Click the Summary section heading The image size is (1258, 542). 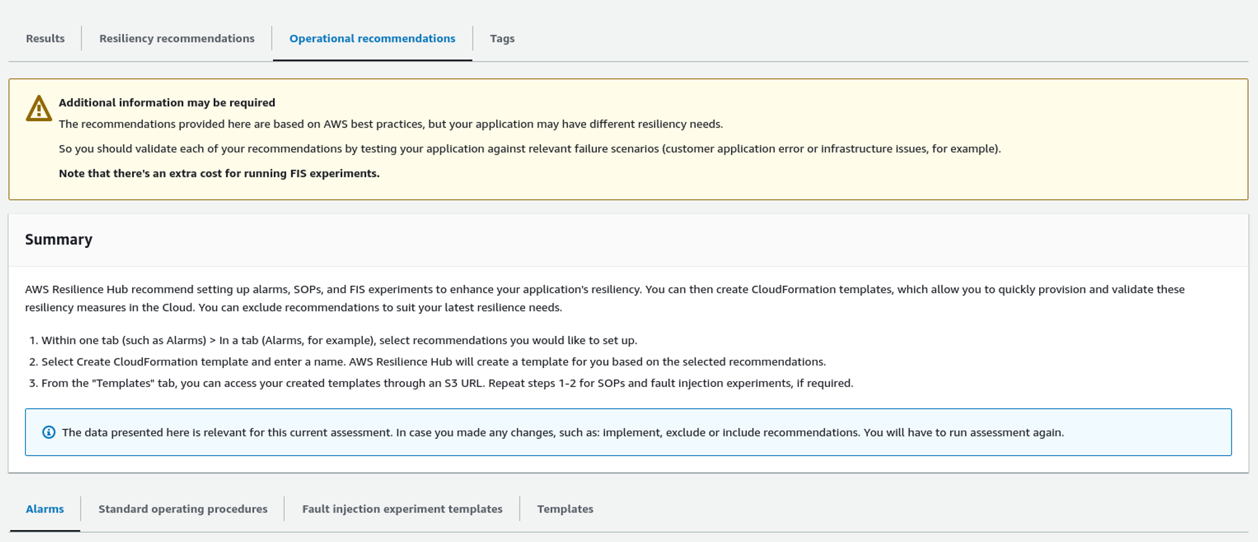click(58, 239)
